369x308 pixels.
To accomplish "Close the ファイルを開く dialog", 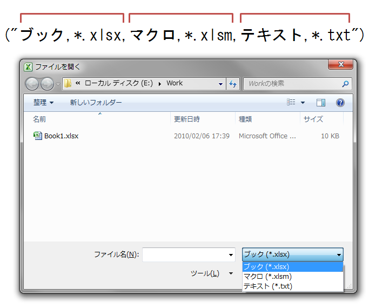I will tap(340, 64).
